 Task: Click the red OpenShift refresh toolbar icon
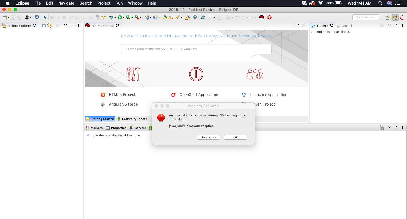(269, 17)
